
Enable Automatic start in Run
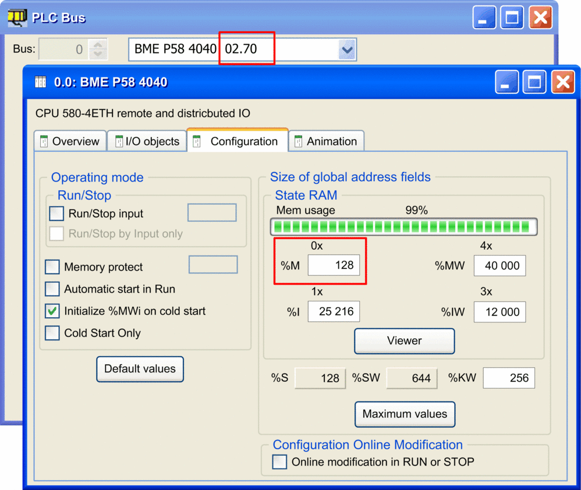pos(52,289)
